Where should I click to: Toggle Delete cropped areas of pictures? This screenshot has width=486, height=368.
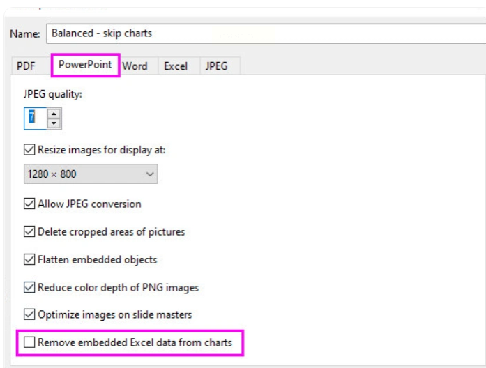coord(29,231)
